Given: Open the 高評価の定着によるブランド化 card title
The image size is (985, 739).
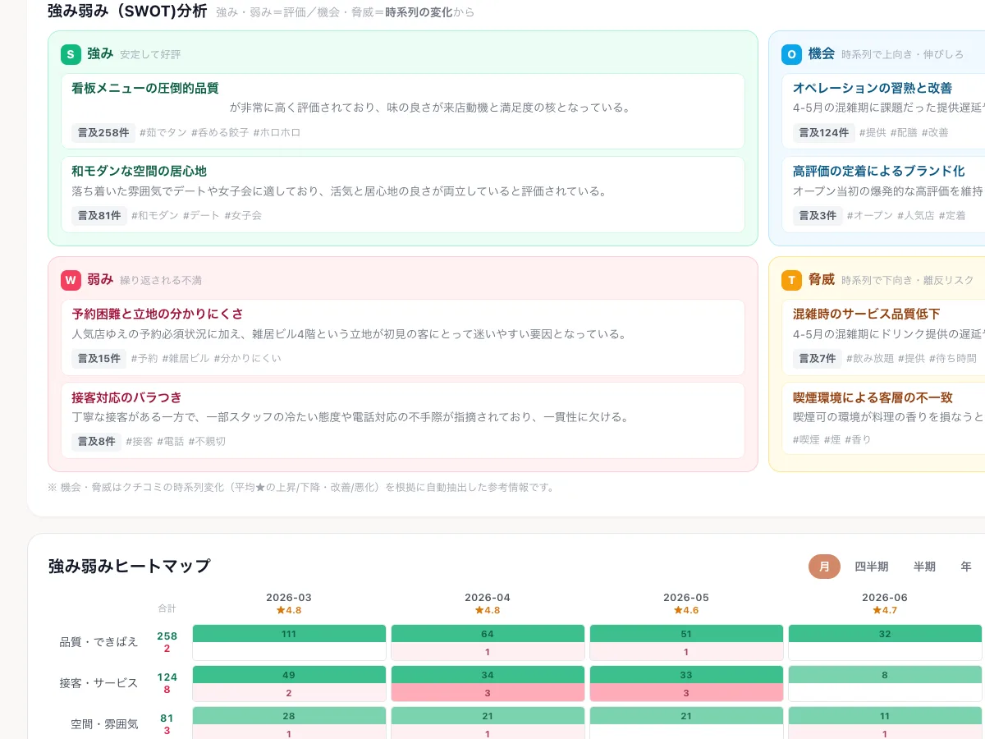Looking at the screenshot, I should click(878, 171).
